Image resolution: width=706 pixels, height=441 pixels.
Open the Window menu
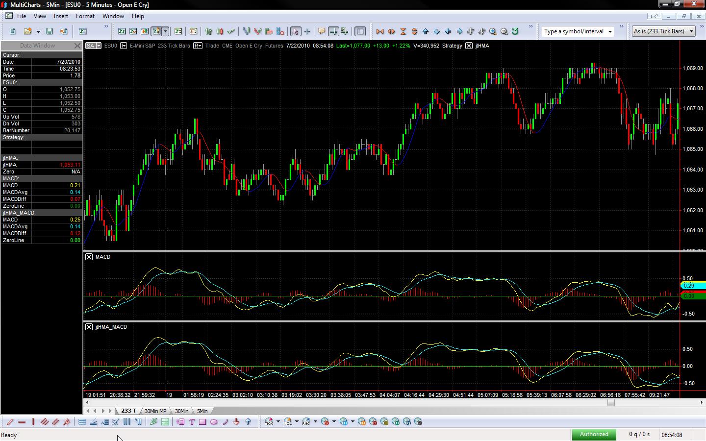coord(113,16)
